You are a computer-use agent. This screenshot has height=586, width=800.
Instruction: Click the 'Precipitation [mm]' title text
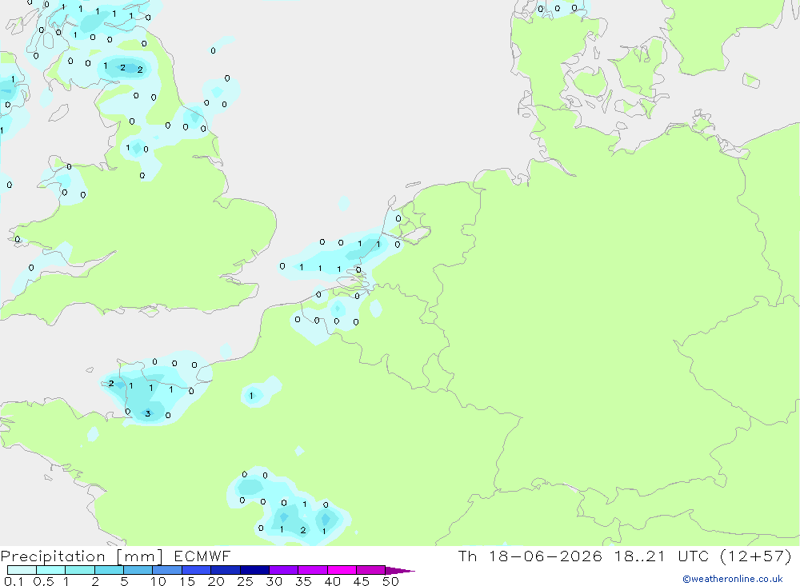click(82, 556)
